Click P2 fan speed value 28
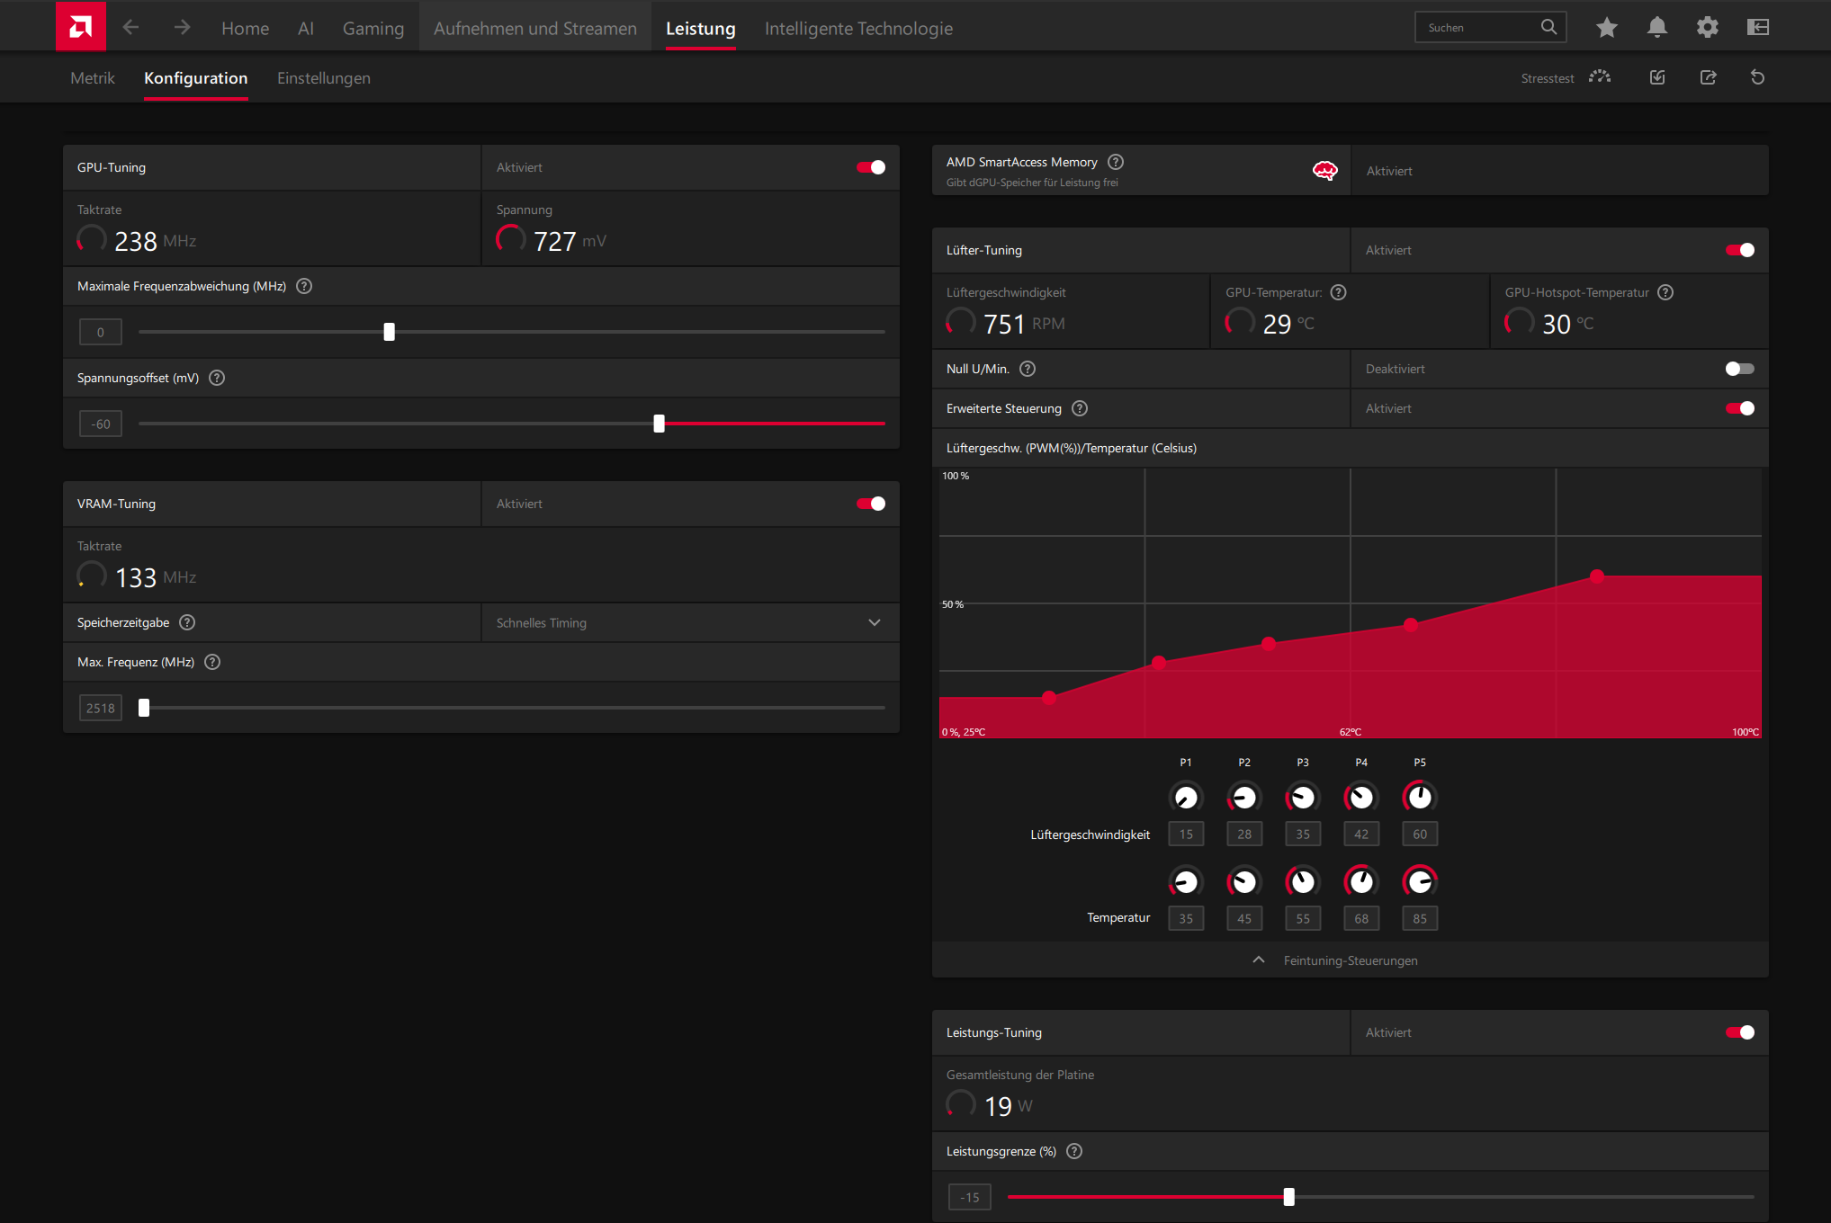 (1244, 834)
